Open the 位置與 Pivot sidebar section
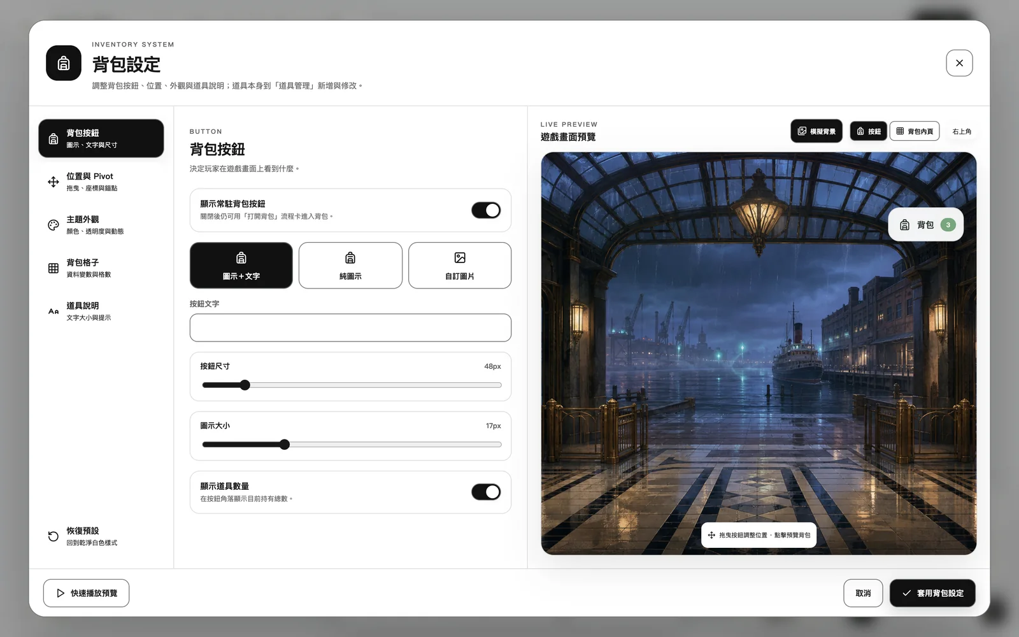Screen dimensions: 1019x637 [101, 182]
